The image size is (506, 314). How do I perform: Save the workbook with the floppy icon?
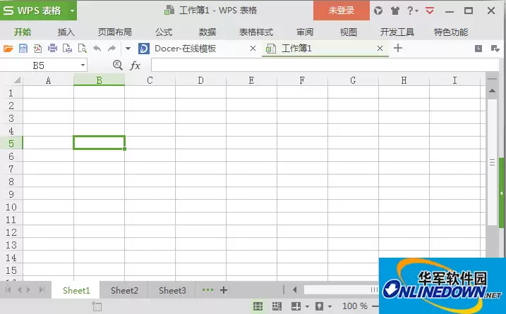[x=23, y=49]
